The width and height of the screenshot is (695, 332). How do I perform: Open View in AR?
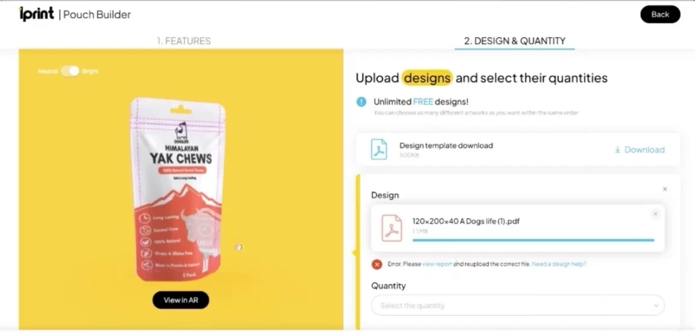(x=181, y=300)
